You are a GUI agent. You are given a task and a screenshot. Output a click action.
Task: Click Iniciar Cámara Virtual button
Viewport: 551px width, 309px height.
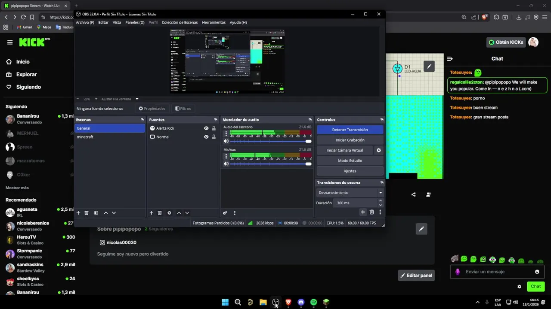[x=345, y=150]
